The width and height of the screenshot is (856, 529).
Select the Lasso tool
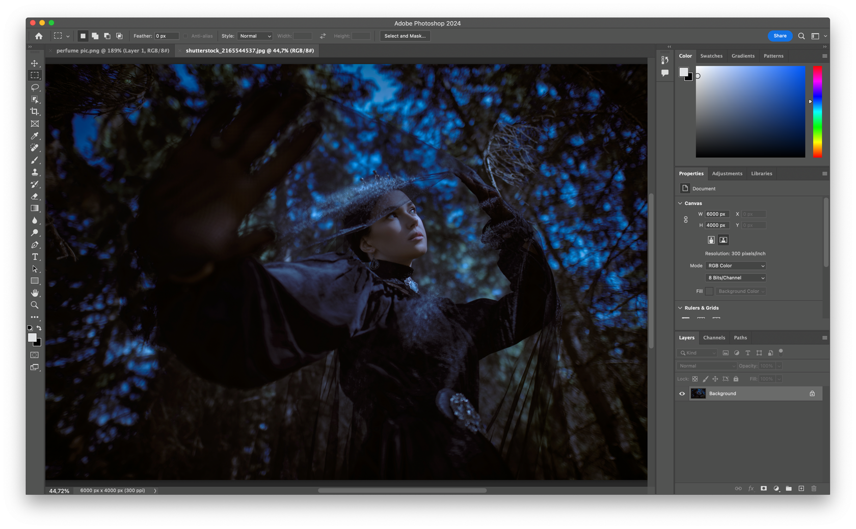(35, 87)
